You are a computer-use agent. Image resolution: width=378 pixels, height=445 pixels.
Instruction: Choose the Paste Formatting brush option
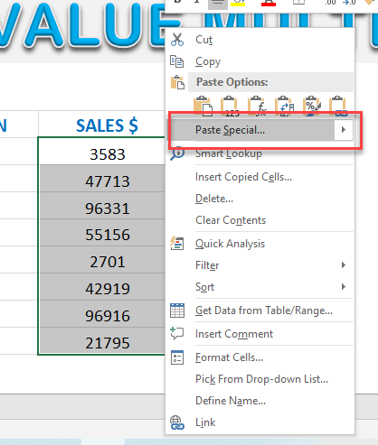311,106
